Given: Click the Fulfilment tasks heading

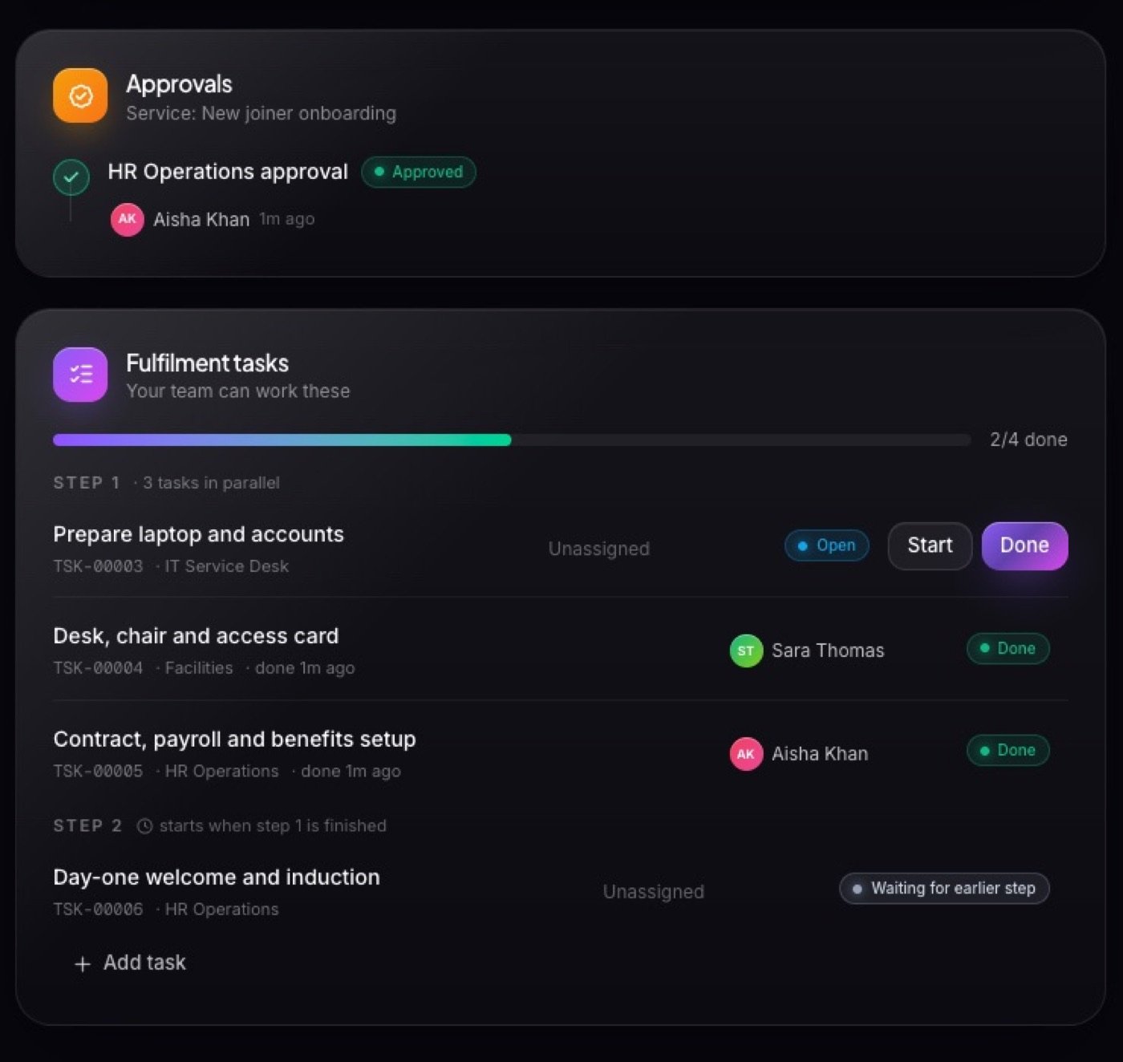Looking at the screenshot, I should tap(207, 363).
